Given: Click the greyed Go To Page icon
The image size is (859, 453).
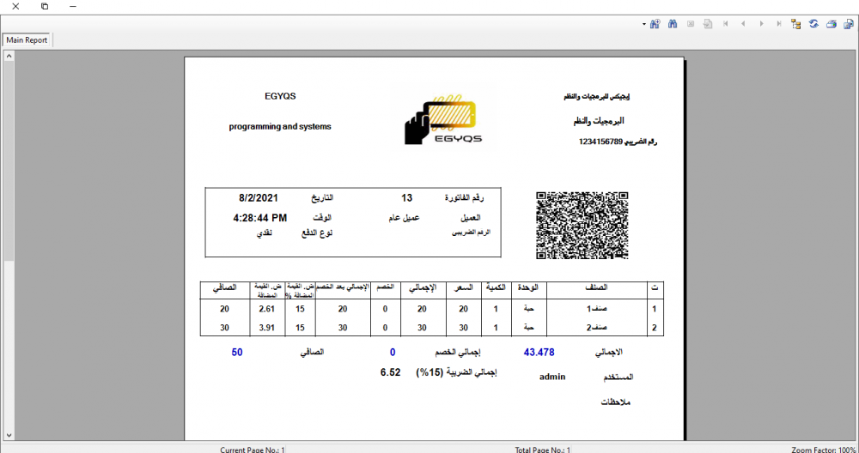Looking at the screenshot, I should (x=708, y=24).
